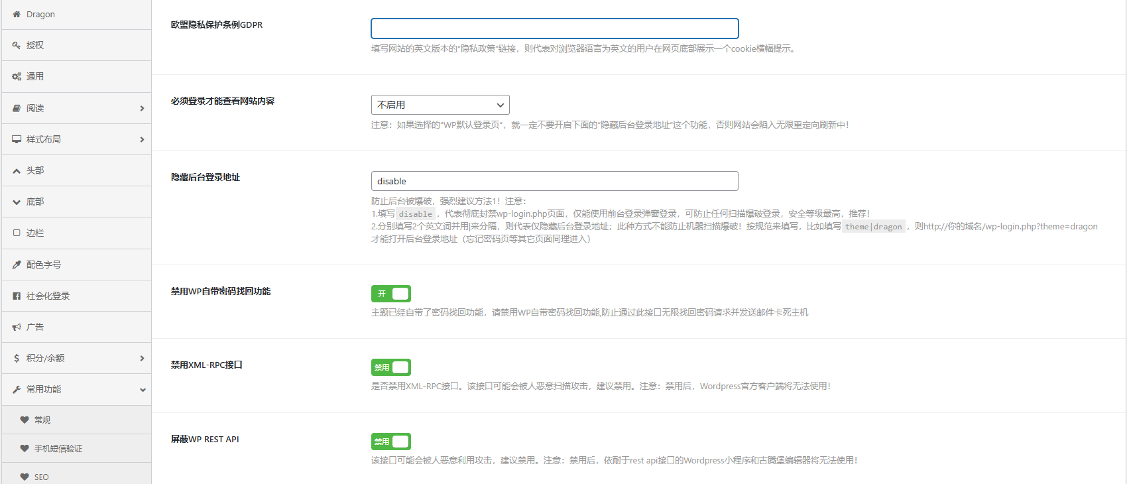1127x484 pixels.
Task: Toggle 禁用WP自带密码找回功能 switch
Action: pos(391,294)
